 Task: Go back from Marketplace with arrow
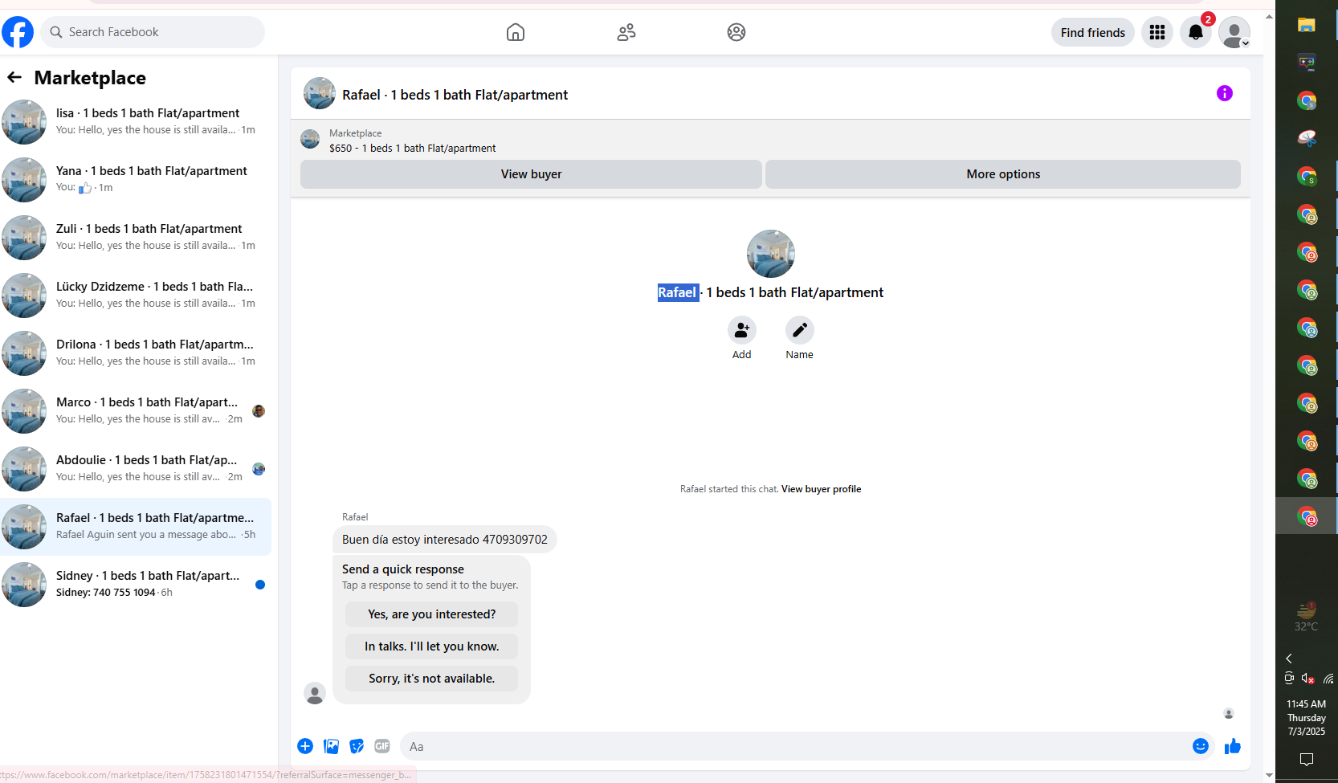pyautogui.click(x=14, y=77)
